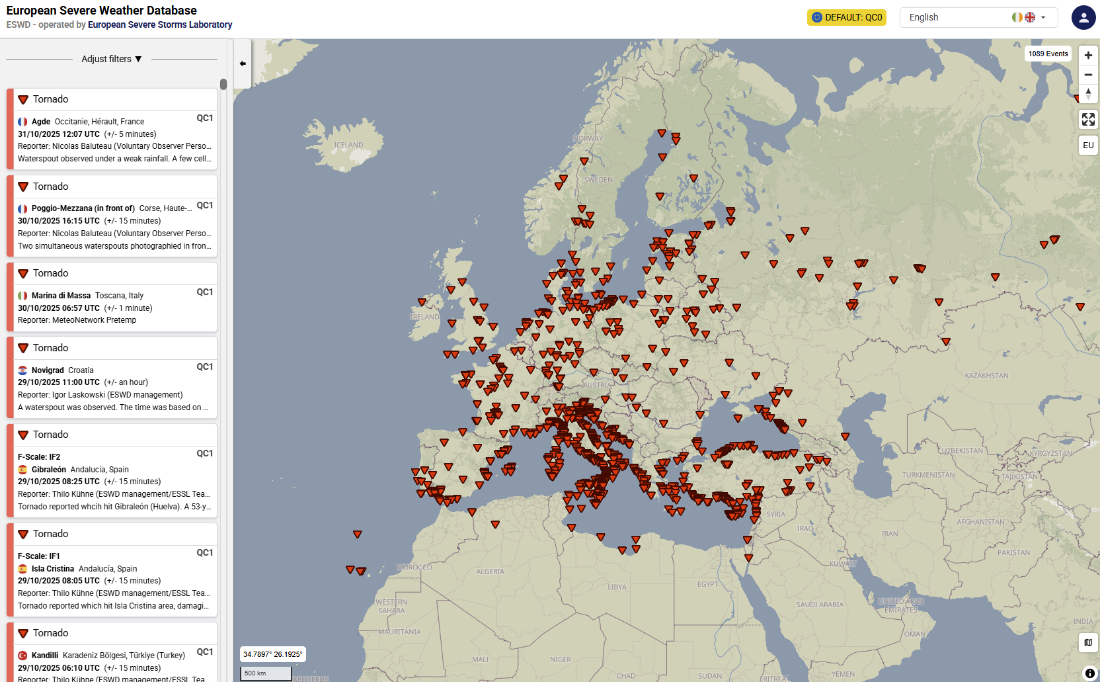
Task: Click the 29/10/2025 08:25 UTC timestamp
Action: (59, 482)
